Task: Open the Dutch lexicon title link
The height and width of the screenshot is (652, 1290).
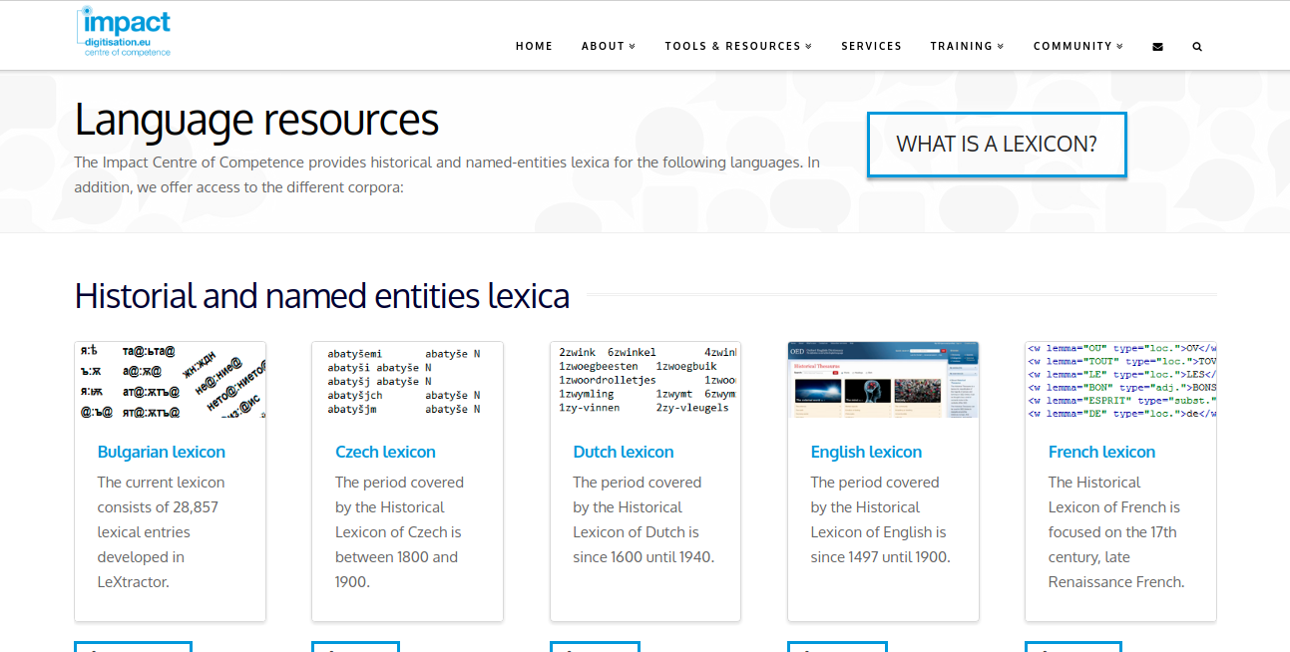Action: (624, 452)
